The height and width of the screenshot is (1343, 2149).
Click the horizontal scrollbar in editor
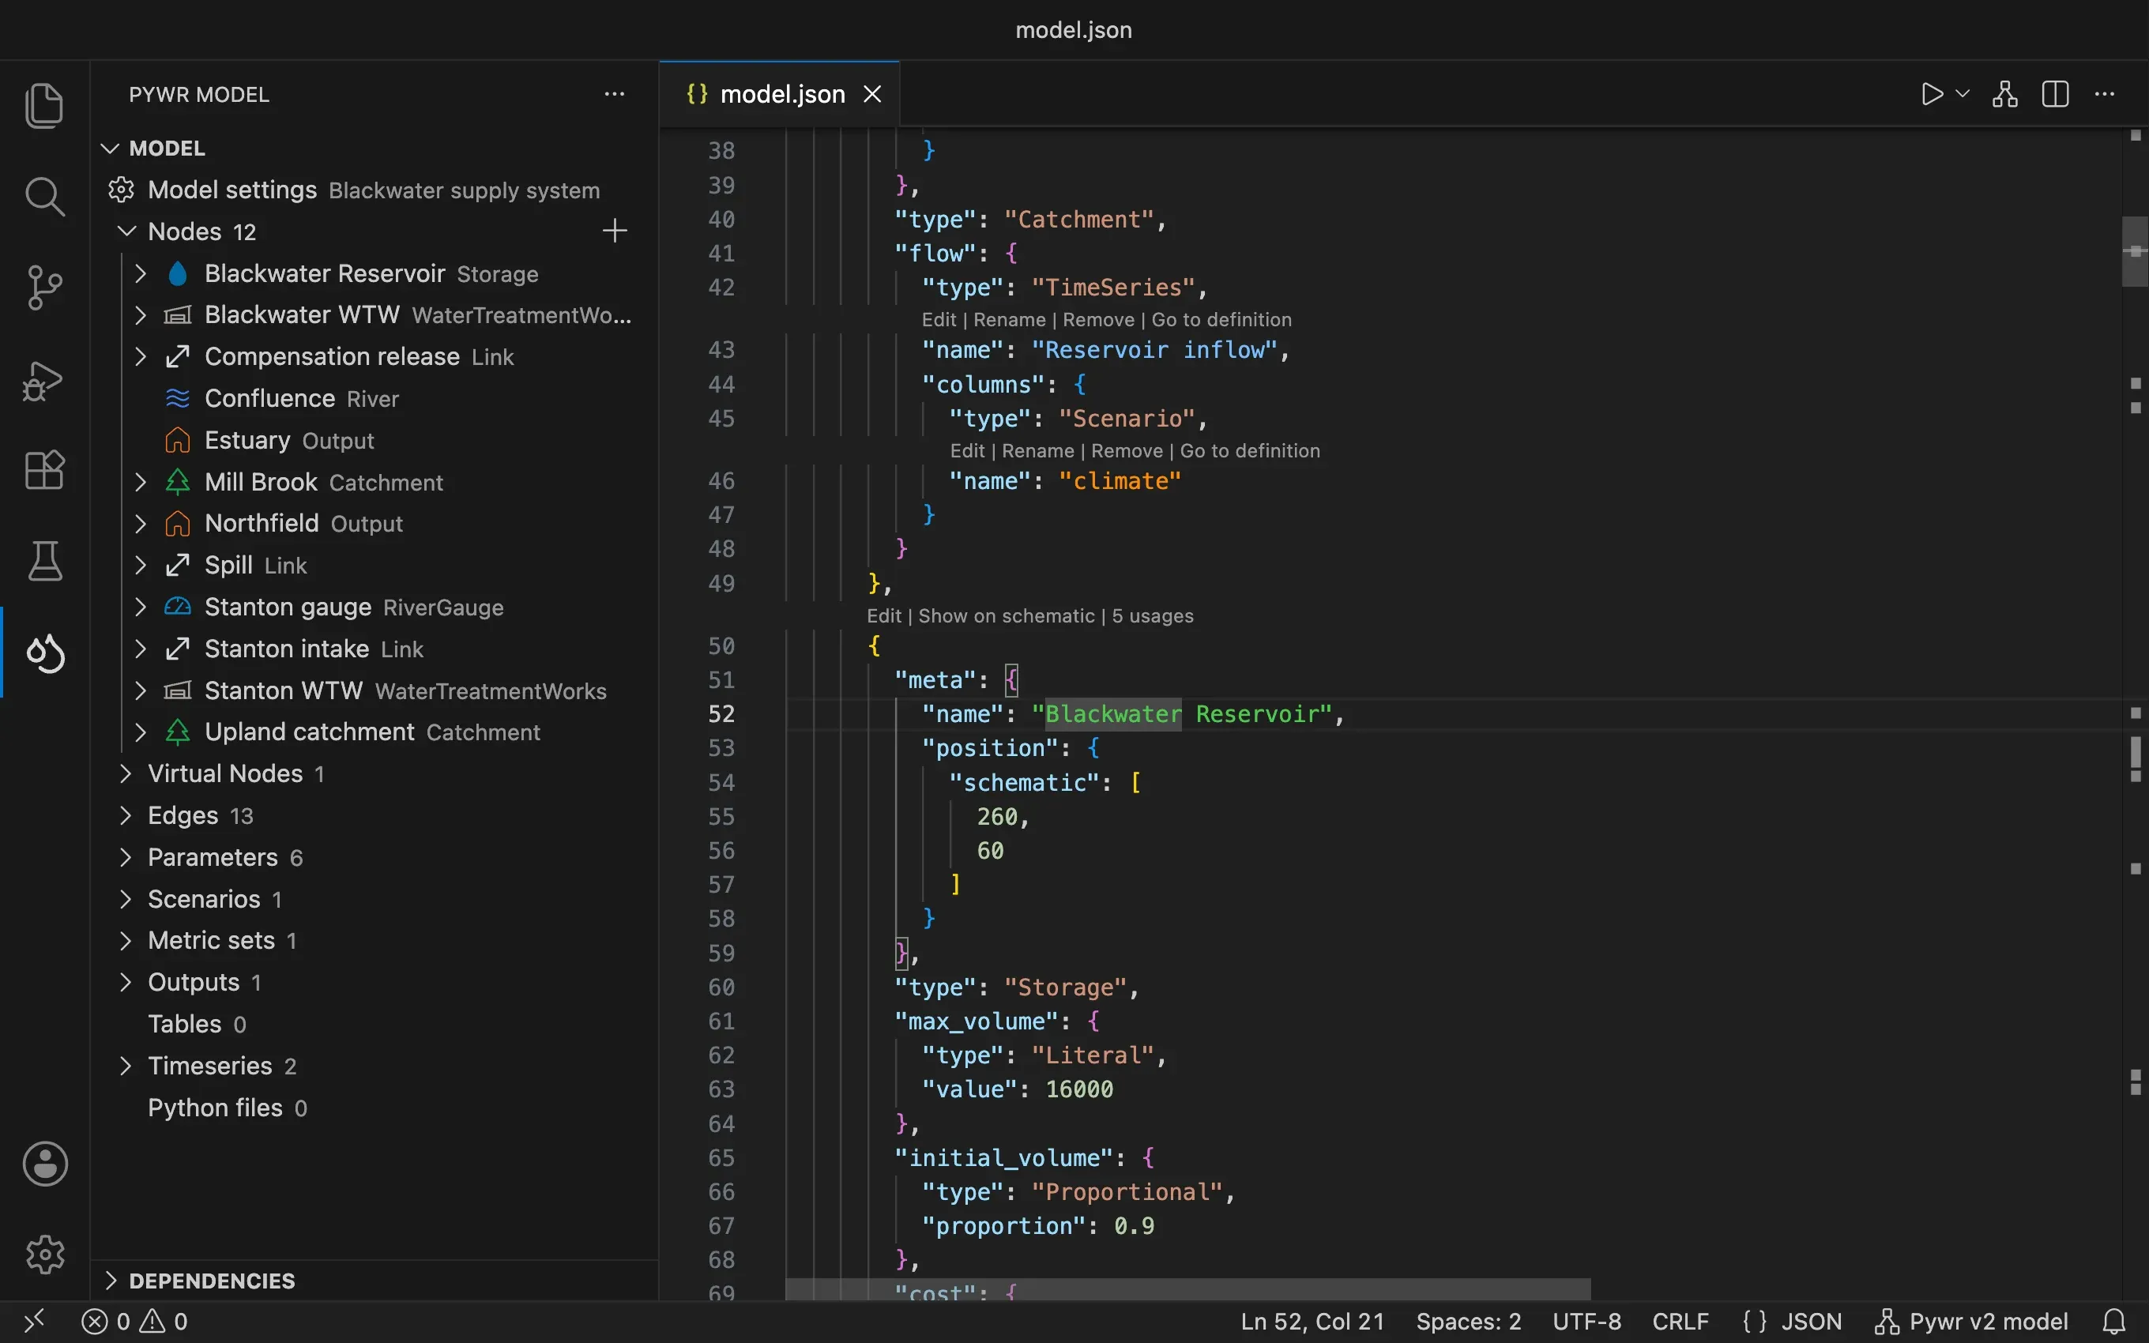(x=1188, y=1288)
